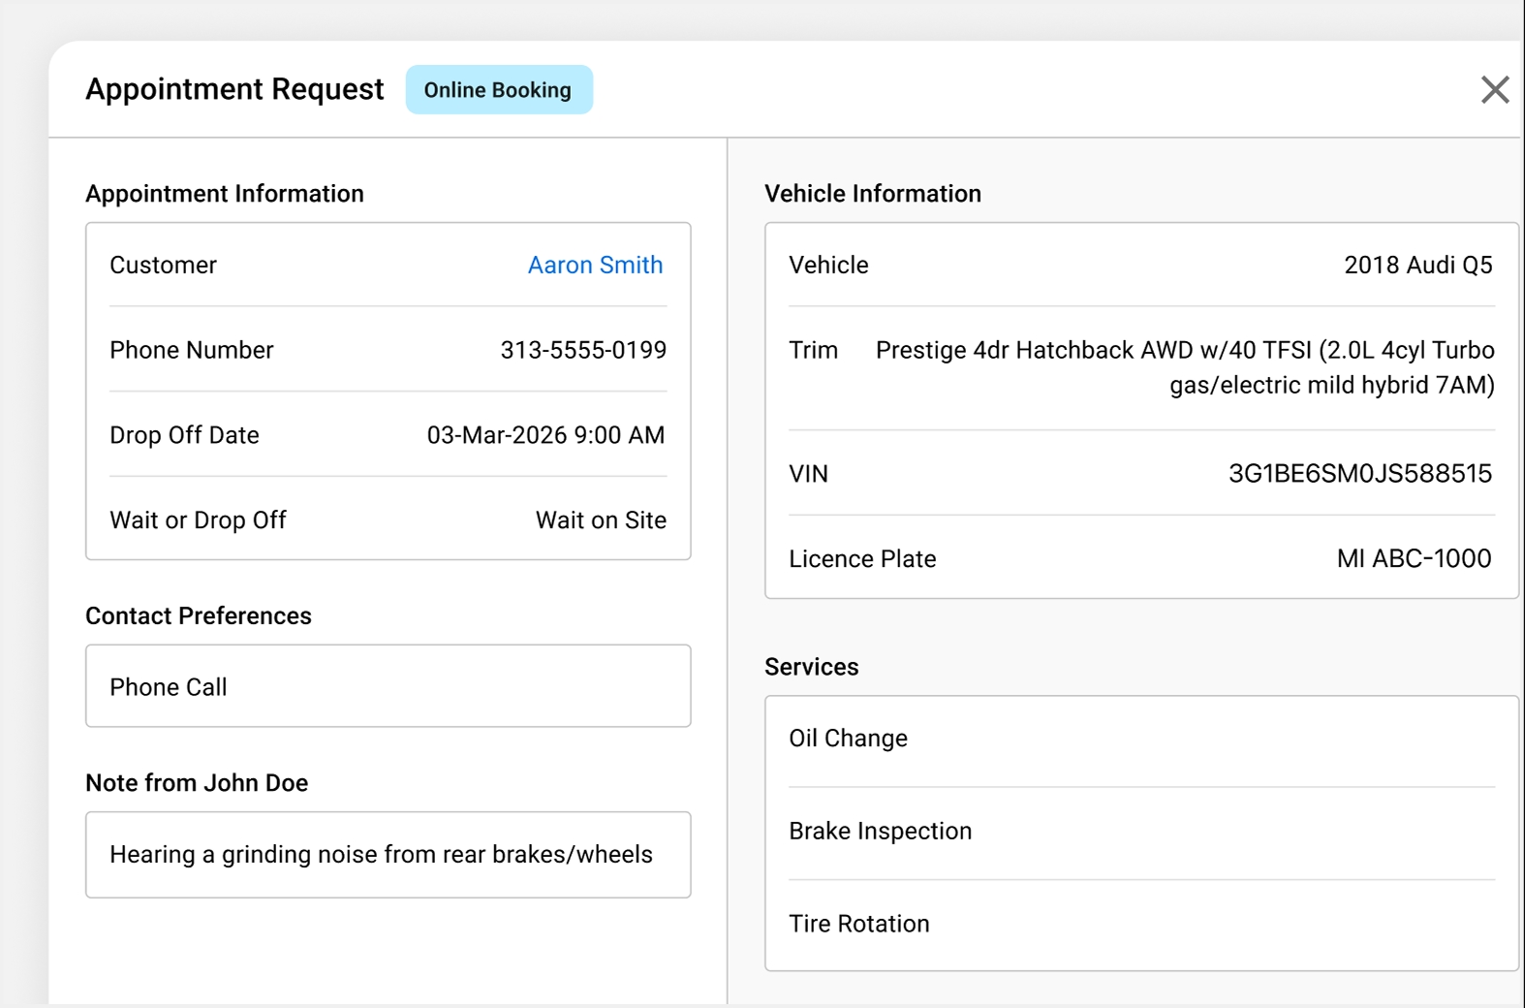Image resolution: width=1525 pixels, height=1008 pixels.
Task: Click the VIN field label
Action: point(809,474)
